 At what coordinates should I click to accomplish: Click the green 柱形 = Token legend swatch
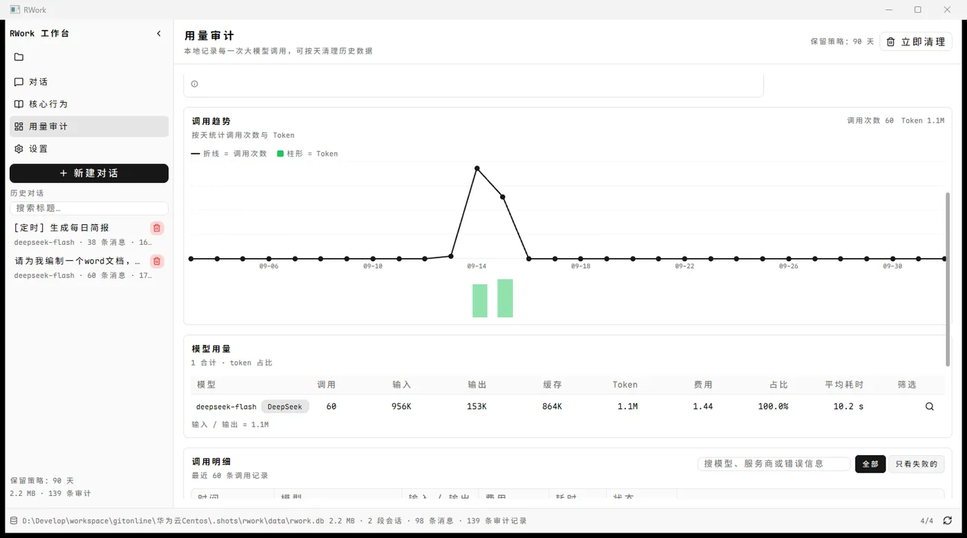(x=280, y=154)
